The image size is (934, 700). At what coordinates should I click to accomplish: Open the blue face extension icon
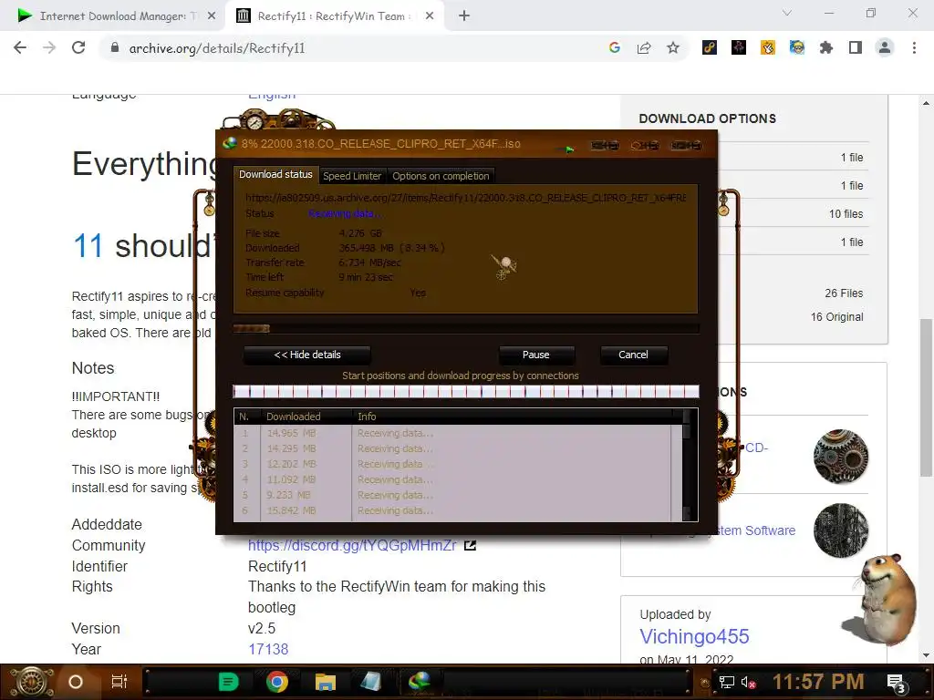(x=797, y=47)
